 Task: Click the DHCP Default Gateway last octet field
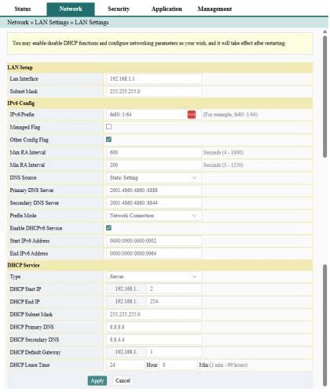coord(174,352)
